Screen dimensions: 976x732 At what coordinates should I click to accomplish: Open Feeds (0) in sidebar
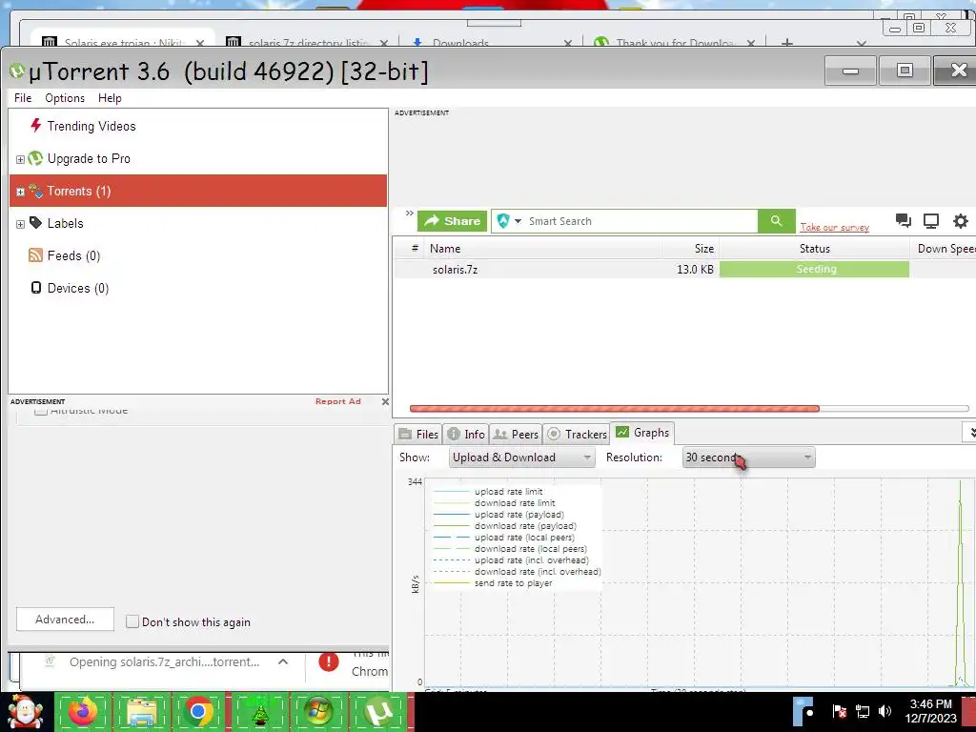click(73, 255)
